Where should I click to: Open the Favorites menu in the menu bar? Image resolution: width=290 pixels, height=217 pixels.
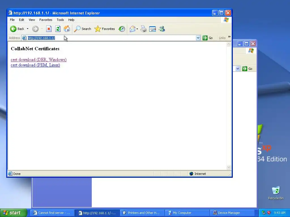46,20
